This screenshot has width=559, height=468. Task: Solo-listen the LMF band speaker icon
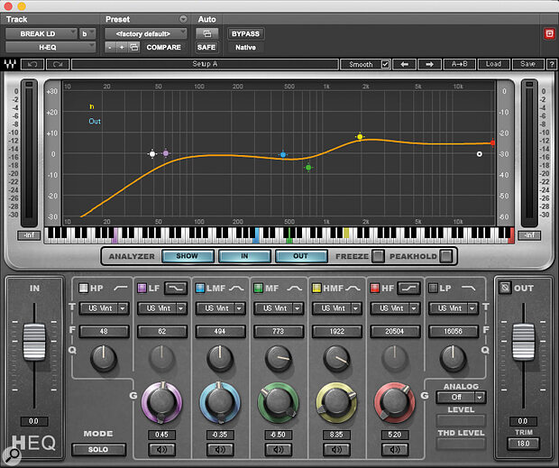pyautogui.click(x=220, y=449)
